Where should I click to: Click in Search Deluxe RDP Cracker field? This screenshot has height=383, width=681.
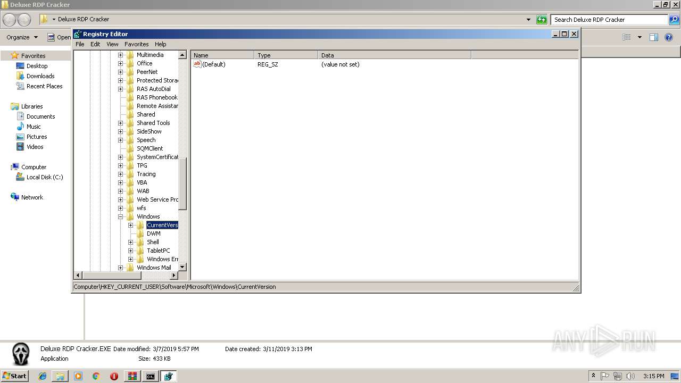(610, 20)
